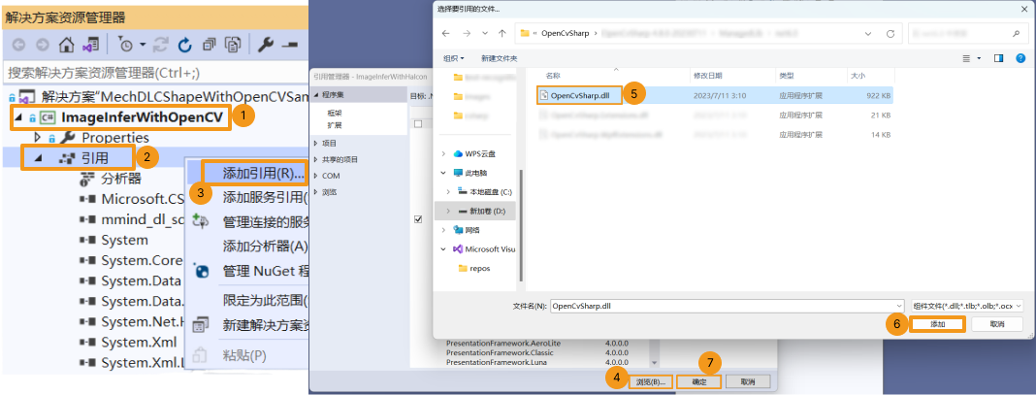1036x395 pixels.
Task: Collapse the 引用 references node
Action: coord(38,158)
